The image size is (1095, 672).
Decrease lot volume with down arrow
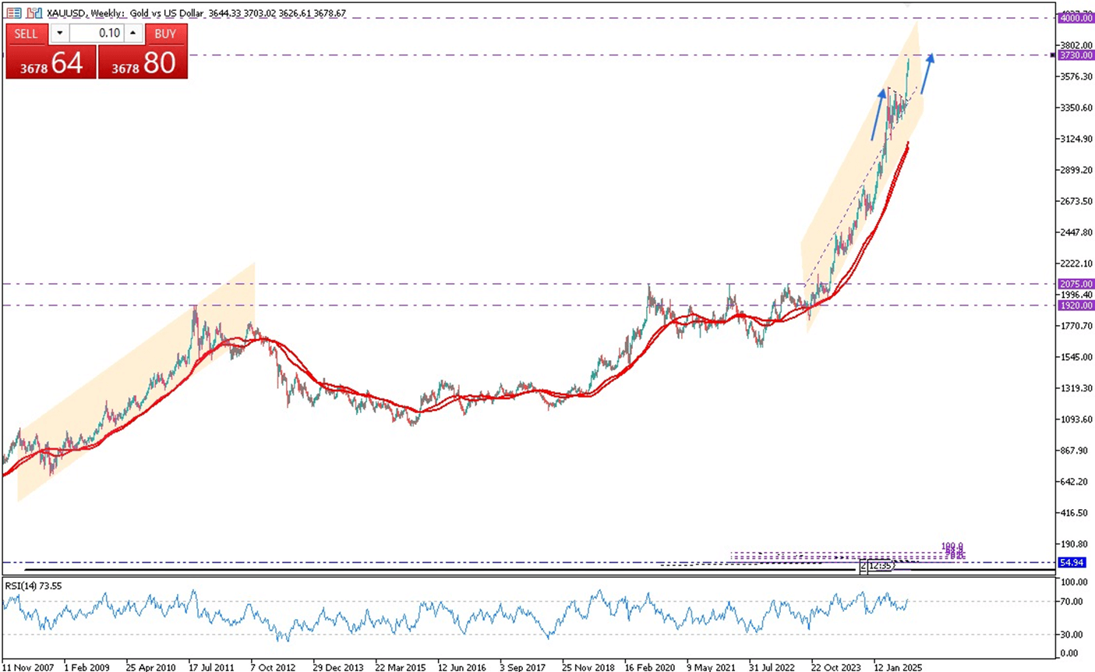pyautogui.click(x=59, y=34)
